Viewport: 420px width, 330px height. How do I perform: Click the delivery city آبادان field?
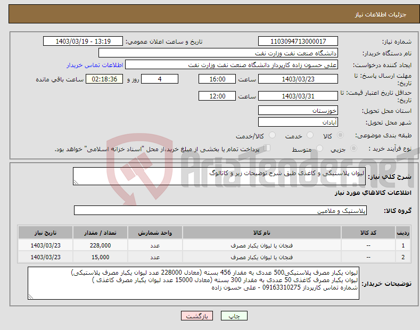[x=298, y=122]
